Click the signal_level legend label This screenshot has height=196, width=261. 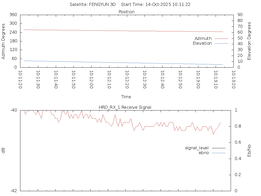pyautogui.click(x=197, y=148)
